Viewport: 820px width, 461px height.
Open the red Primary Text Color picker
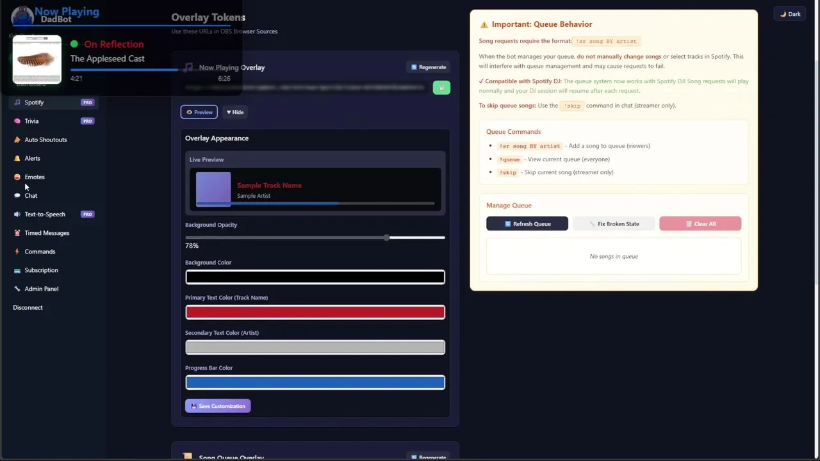pyautogui.click(x=315, y=312)
